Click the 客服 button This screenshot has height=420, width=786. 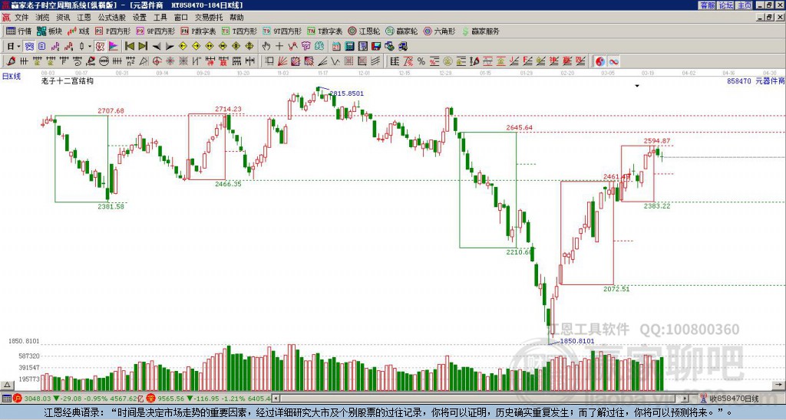point(707,5)
